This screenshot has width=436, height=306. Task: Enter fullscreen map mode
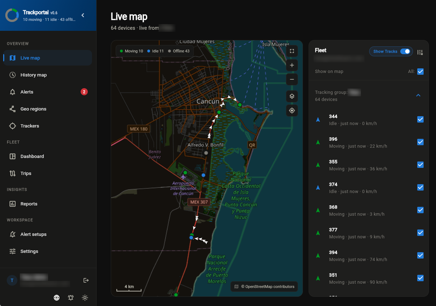(x=292, y=51)
